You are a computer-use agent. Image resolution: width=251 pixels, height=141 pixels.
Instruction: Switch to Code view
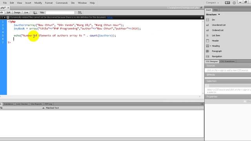2,13
